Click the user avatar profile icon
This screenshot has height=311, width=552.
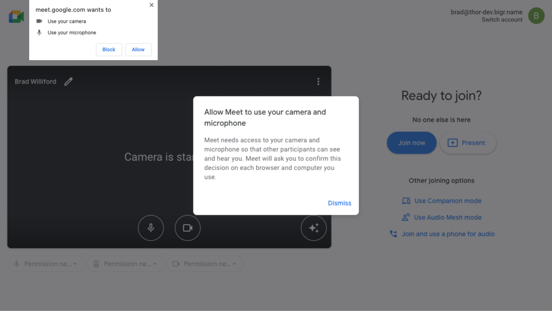536,16
